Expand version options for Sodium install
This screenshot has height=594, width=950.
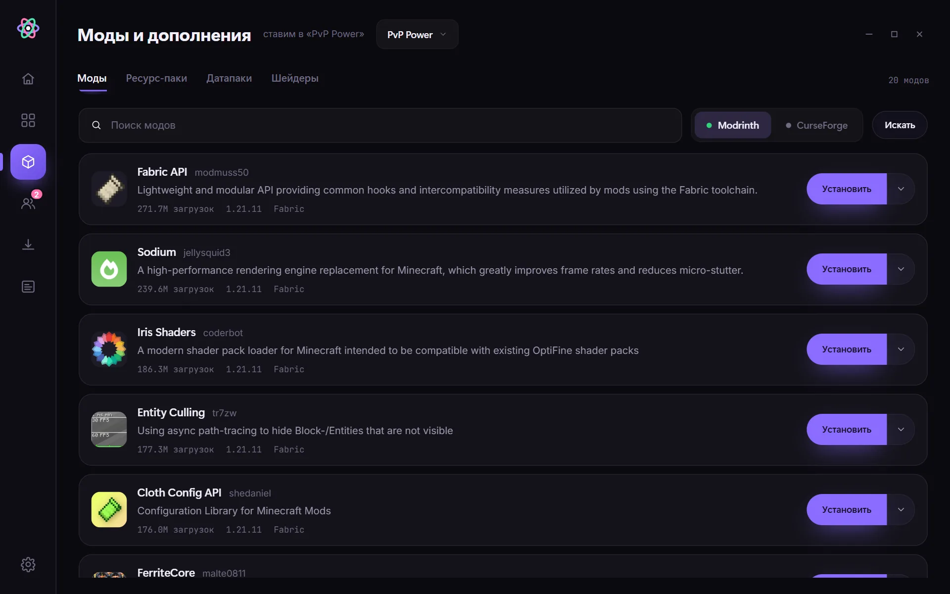coord(901,269)
